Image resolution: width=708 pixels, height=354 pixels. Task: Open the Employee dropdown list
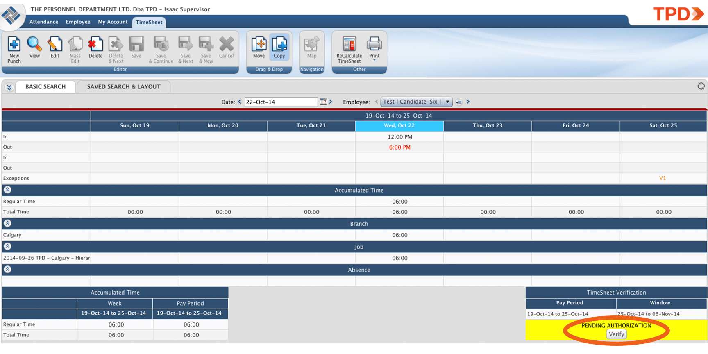[448, 102]
